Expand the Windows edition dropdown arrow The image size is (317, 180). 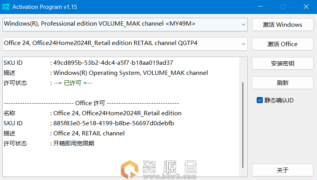[x=243, y=24]
